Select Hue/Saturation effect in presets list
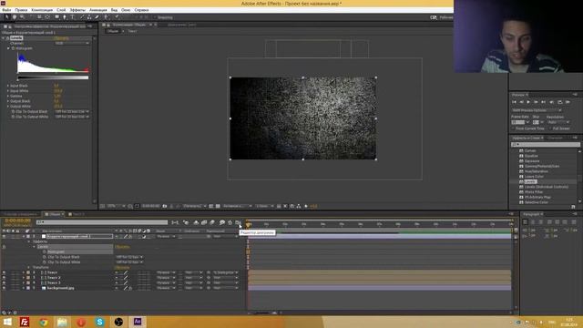This screenshot has width=583, height=328. click(537, 171)
